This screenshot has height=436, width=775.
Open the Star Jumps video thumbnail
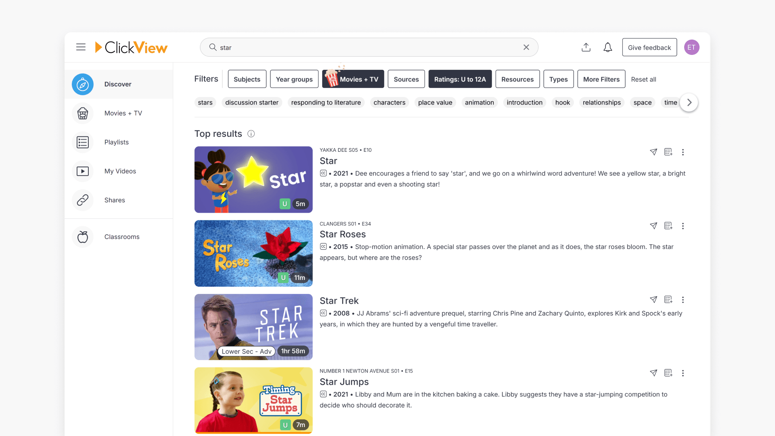[x=253, y=400]
